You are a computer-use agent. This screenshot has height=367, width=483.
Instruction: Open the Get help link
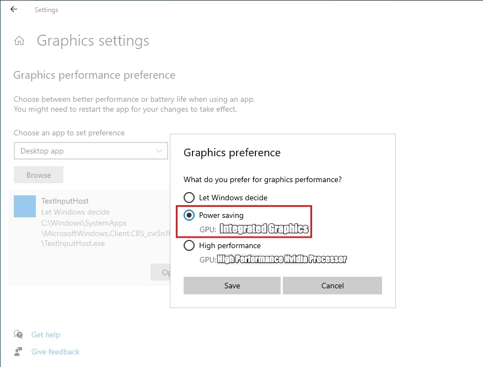pyautogui.click(x=46, y=335)
